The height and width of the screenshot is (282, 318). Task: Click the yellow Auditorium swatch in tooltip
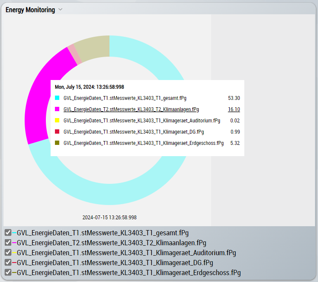(x=57, y=120)
